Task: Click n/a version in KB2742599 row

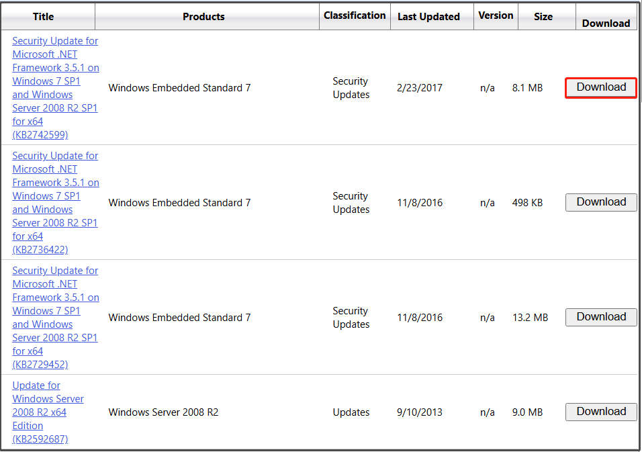Action: (488, 88)
